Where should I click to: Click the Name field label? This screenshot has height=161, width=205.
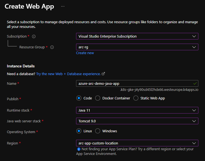pos(12,84)
